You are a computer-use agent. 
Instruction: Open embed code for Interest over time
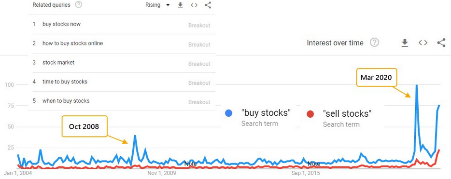tap(423, 43)
